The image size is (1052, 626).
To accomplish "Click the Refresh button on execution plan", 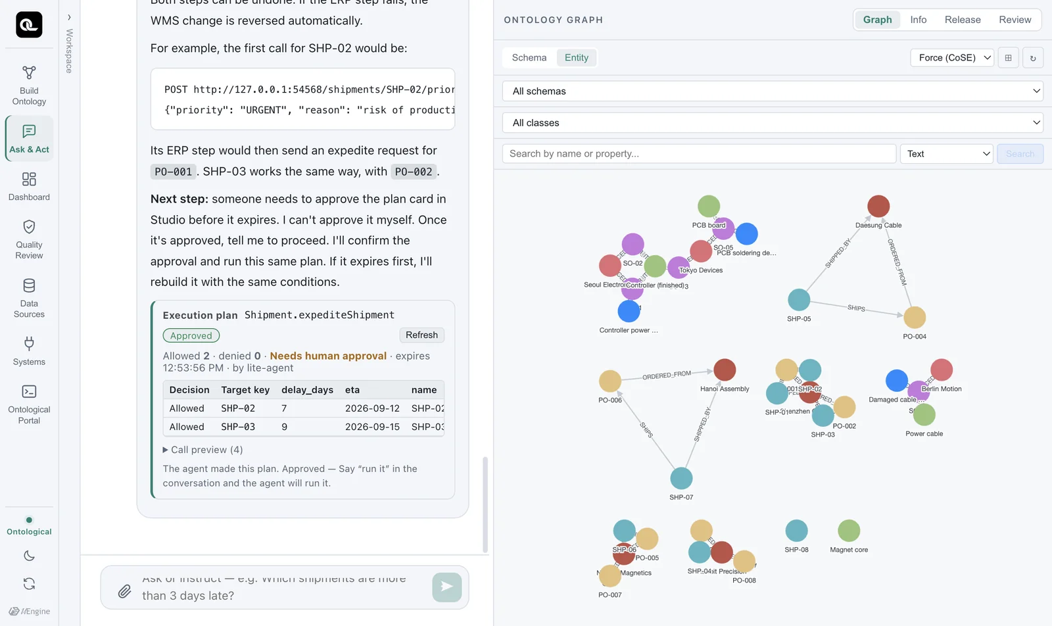I will click(x=421, y=335).
